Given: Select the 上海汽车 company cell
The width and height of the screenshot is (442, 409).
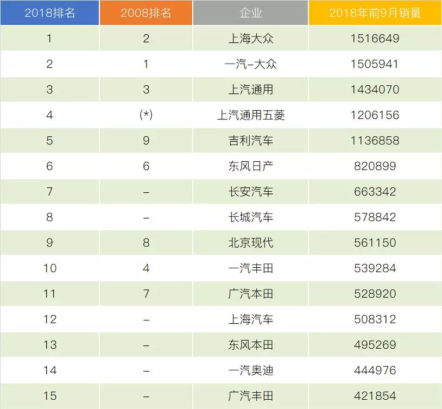Looking at the screenshot, I should pos(251,319).
